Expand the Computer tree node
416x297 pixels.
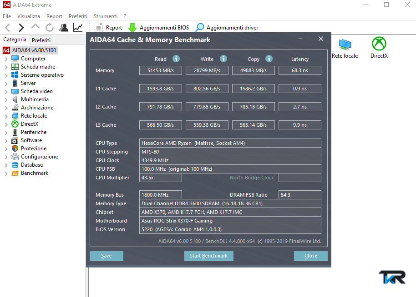pos(6,59)
